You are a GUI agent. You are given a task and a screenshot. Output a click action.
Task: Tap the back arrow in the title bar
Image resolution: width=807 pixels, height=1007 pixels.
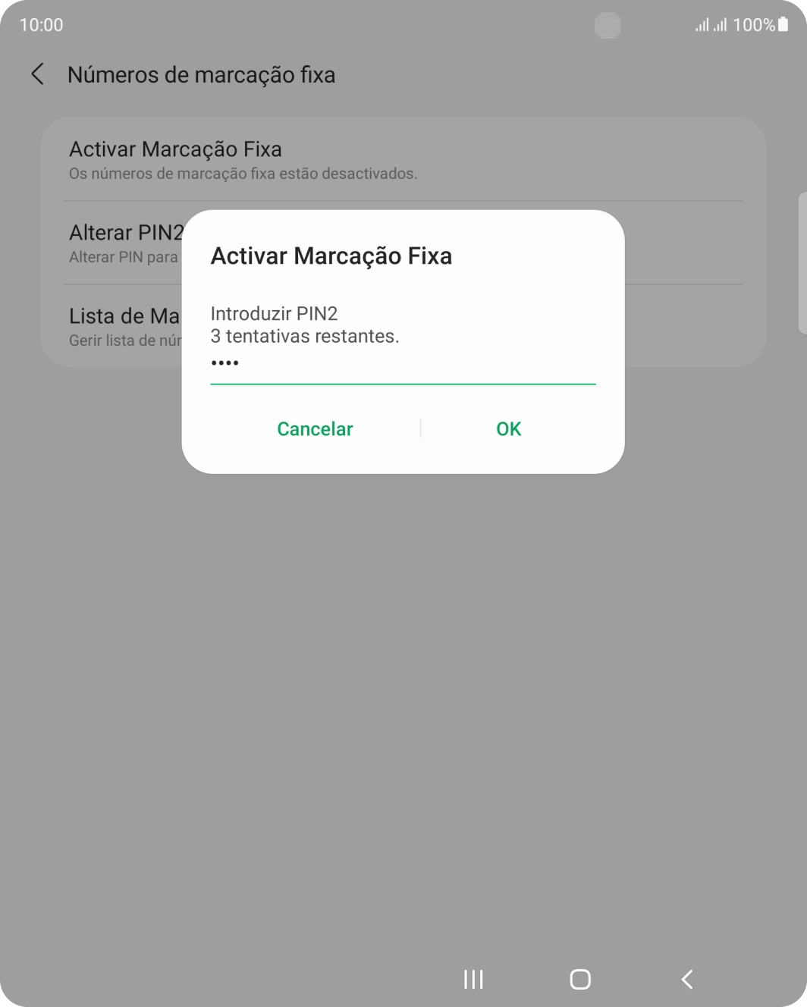click(x=36, y=74)
